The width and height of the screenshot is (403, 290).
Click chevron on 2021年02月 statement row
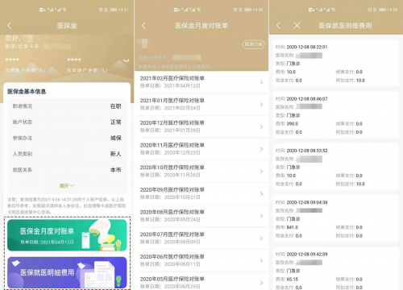(x=261, y=82)
